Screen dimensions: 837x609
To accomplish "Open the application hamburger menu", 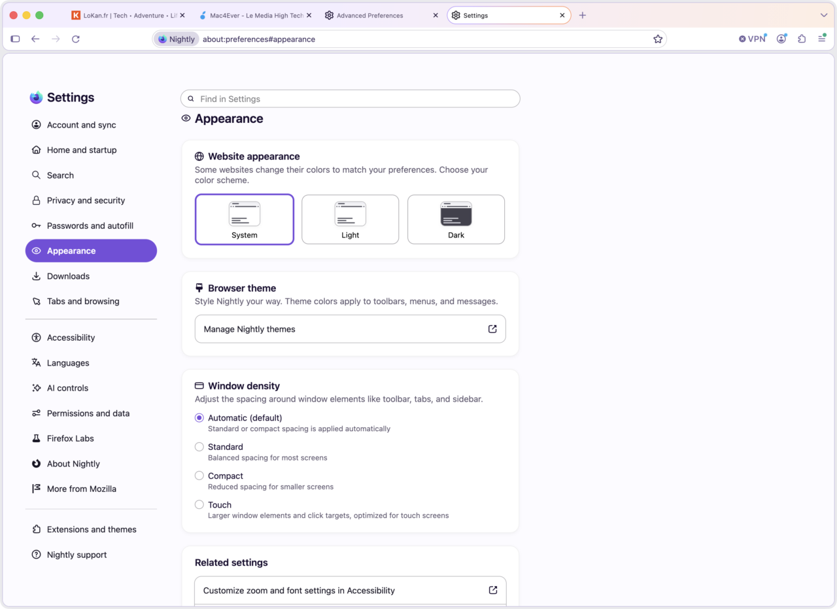I will 822,39.
